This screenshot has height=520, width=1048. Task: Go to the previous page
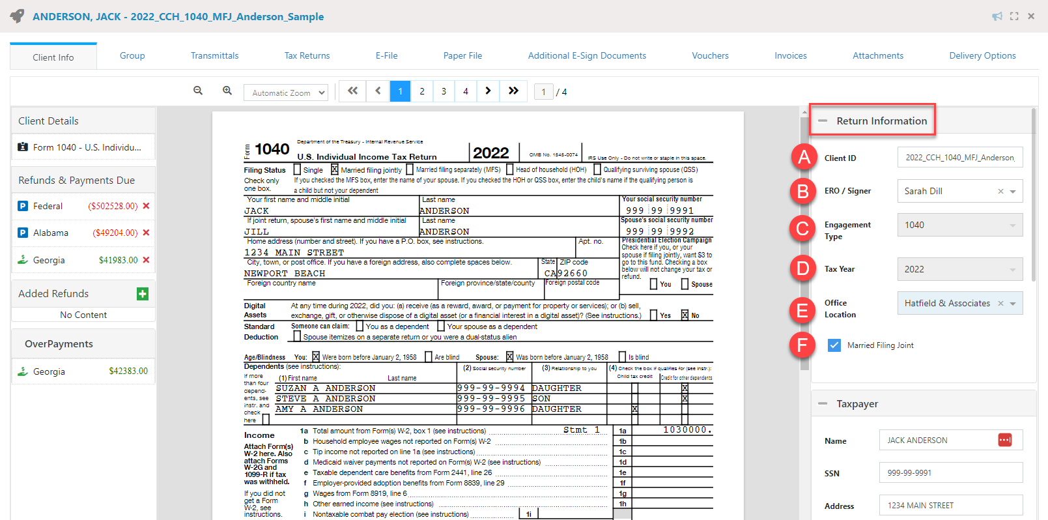pyautogui.click(x=378, y=91)
